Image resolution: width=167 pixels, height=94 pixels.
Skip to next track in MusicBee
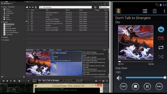[15, 81]
